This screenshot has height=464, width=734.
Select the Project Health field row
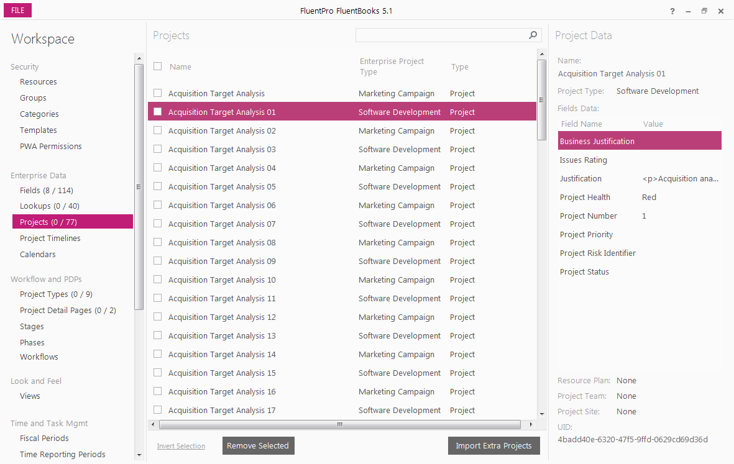point(640,198)
